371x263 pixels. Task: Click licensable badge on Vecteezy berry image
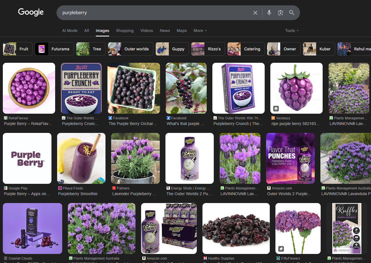click(x=276, y=108)
